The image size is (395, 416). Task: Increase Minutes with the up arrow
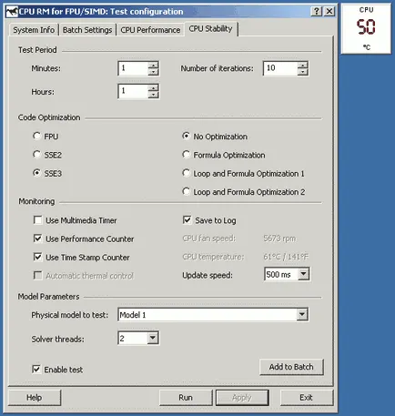[153, 65]
